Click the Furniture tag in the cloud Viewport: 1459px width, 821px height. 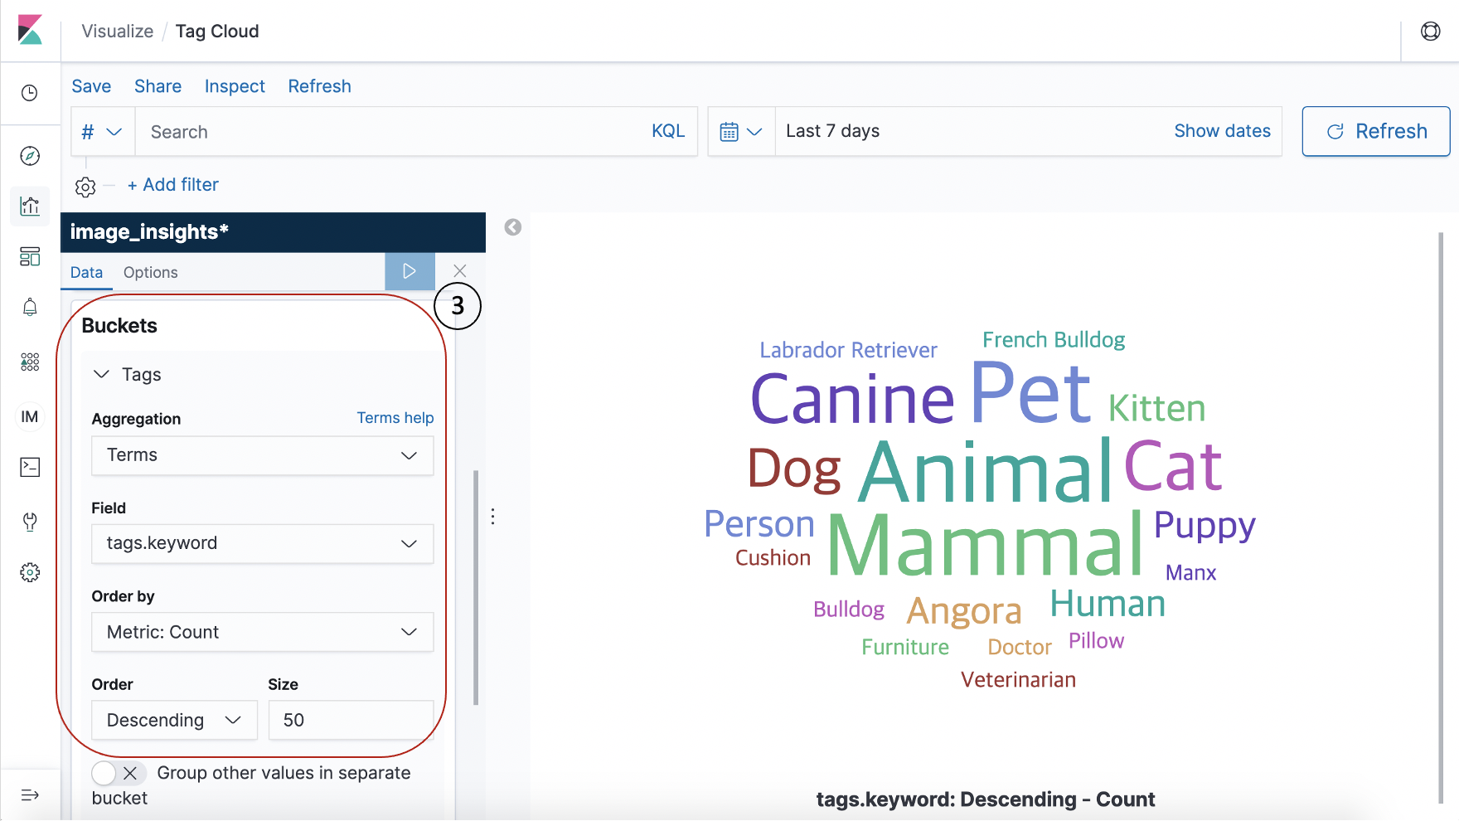pyautogui.click(x=905, y=647)
